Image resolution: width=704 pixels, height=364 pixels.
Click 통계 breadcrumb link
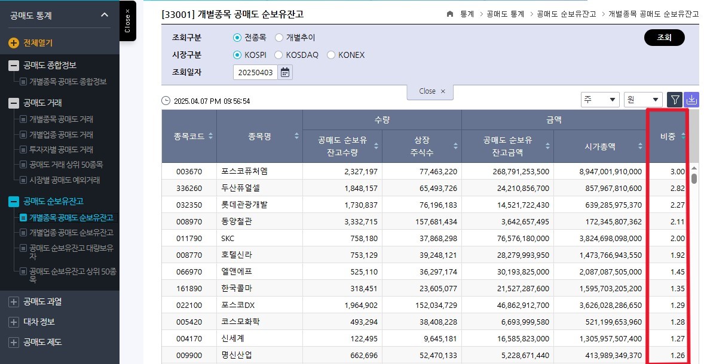pyautogui.click(x=467, y=14)
